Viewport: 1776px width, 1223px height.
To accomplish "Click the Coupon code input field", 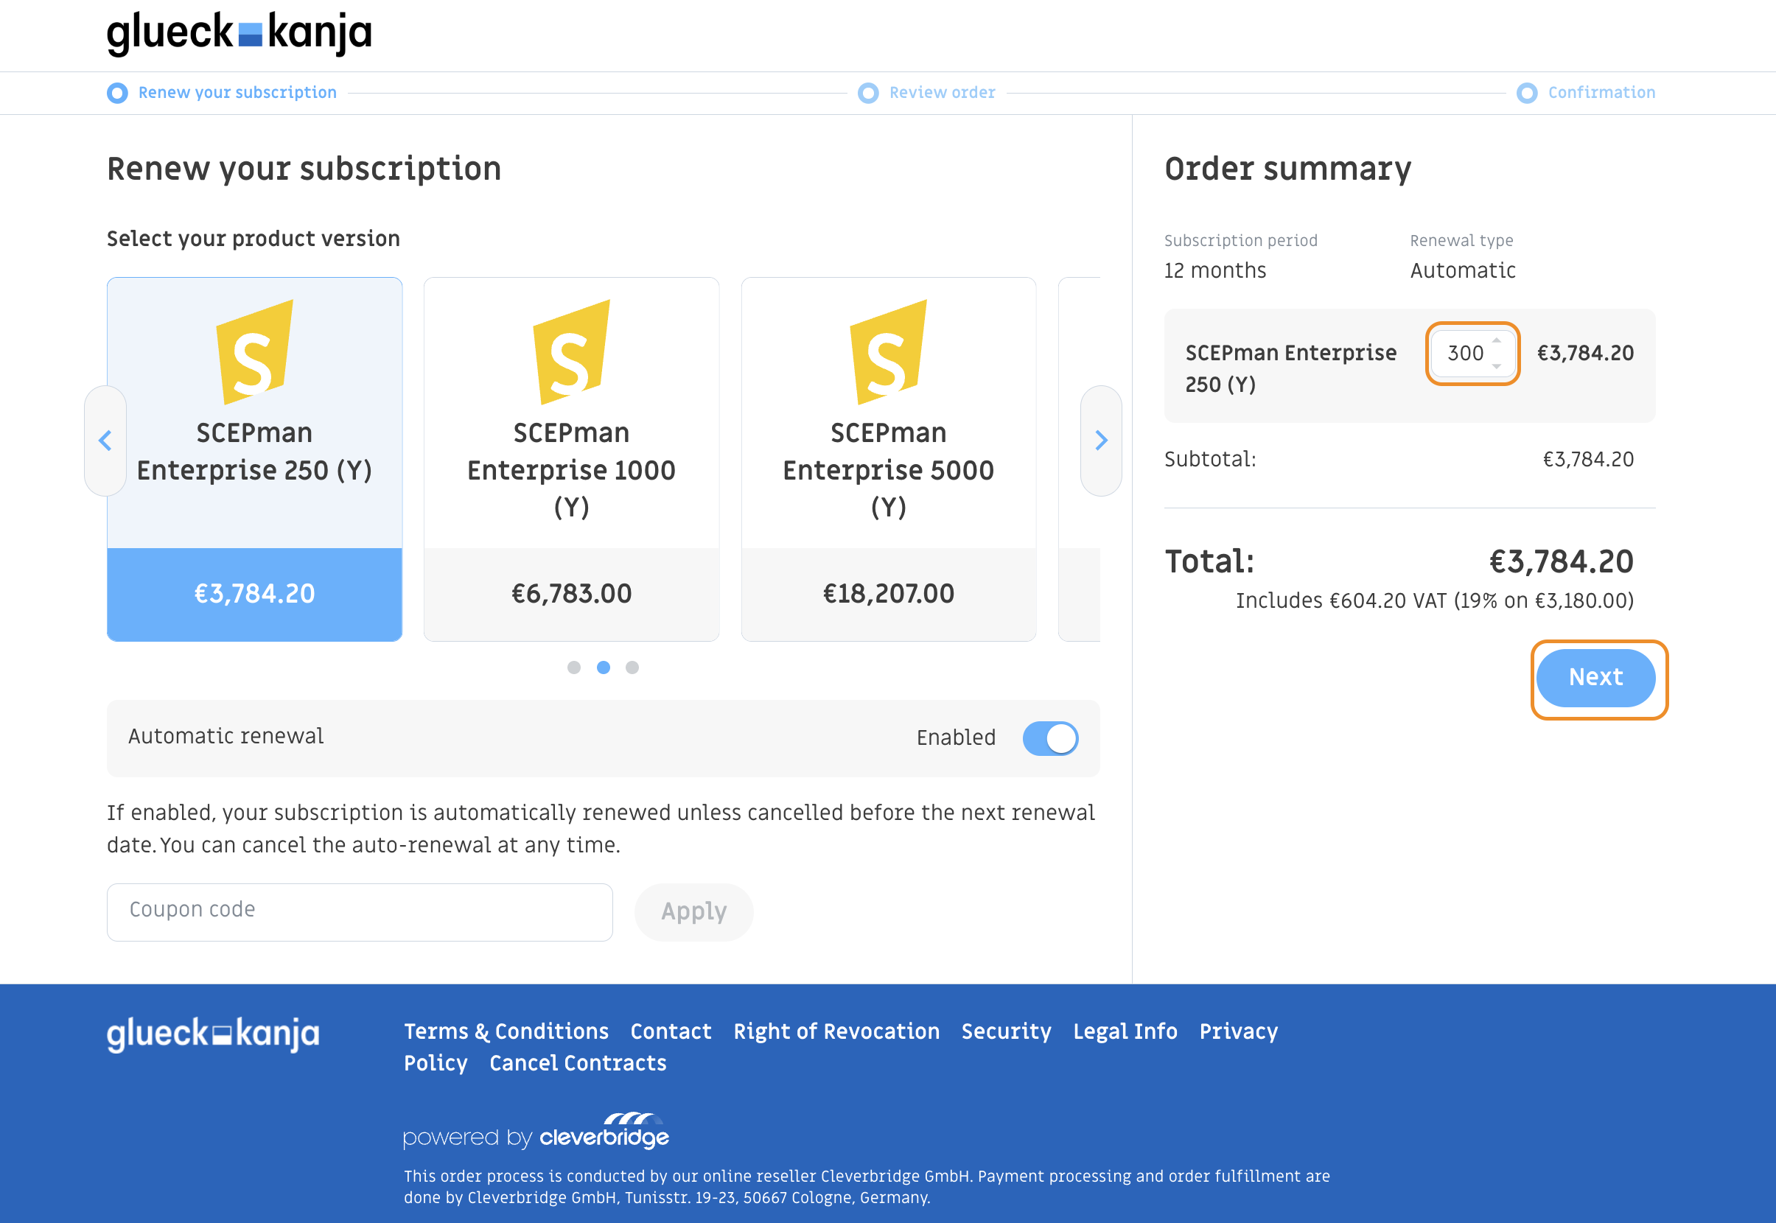I will pos(360,912).
